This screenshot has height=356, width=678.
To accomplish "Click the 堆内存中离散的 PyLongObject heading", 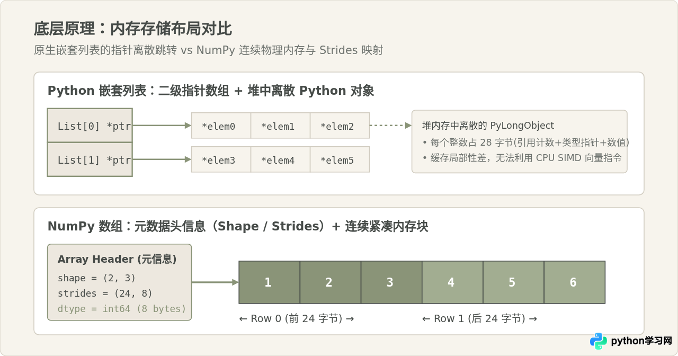I will click(x=488, y=126).
